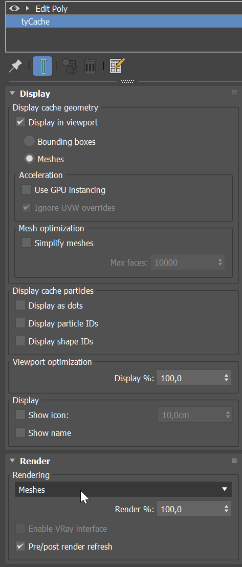Viewport: 242px width, 567px height.
Task: Enable Use GPU instancing checkbox
Action: pyautogui.click(x=27, y=189)
